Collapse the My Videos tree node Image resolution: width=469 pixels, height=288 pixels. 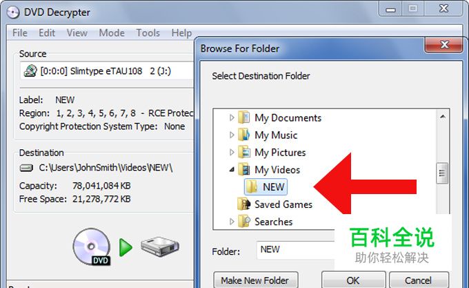click(x=232, y=170)
